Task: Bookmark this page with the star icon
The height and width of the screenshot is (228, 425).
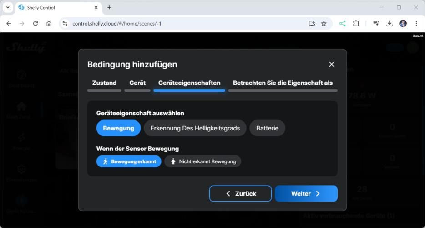Action: pyautogui.click(x=324, y=23)
